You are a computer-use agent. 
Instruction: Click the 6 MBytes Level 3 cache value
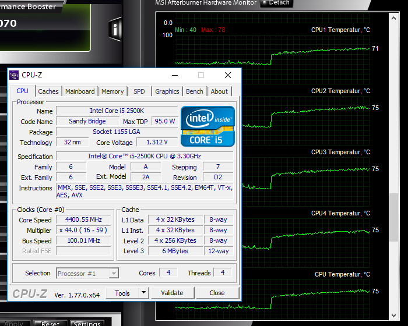pos(175,251)
